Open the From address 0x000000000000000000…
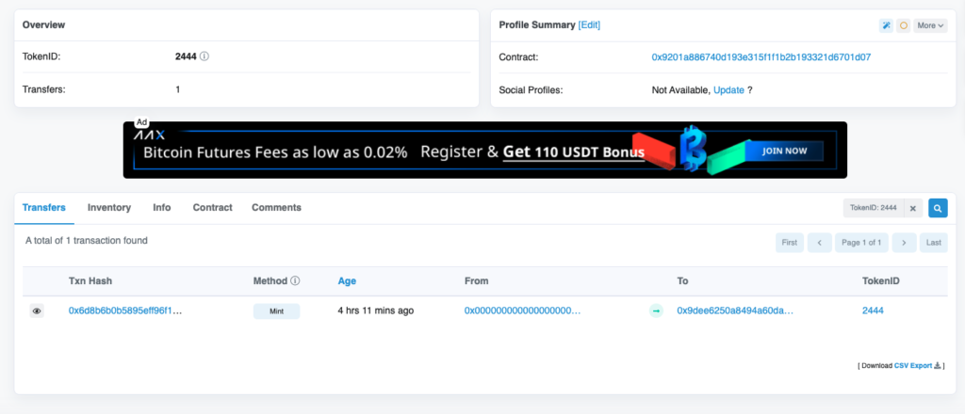The height and width of the screenshot is (414, 965). [522, 310]
